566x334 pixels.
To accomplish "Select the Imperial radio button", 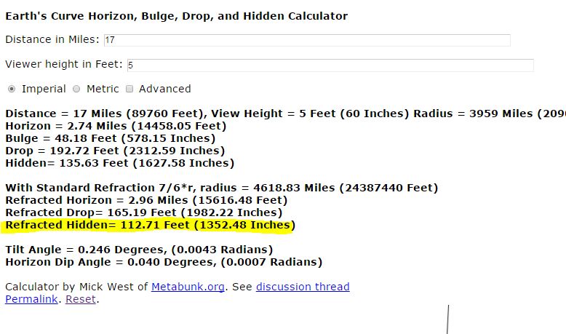I will pos(12,89).
